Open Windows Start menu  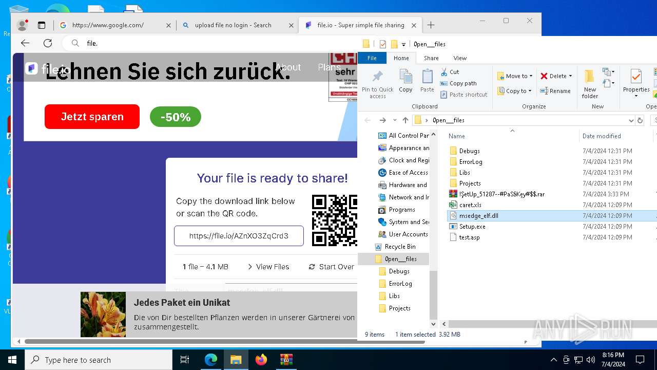[12, 360]
